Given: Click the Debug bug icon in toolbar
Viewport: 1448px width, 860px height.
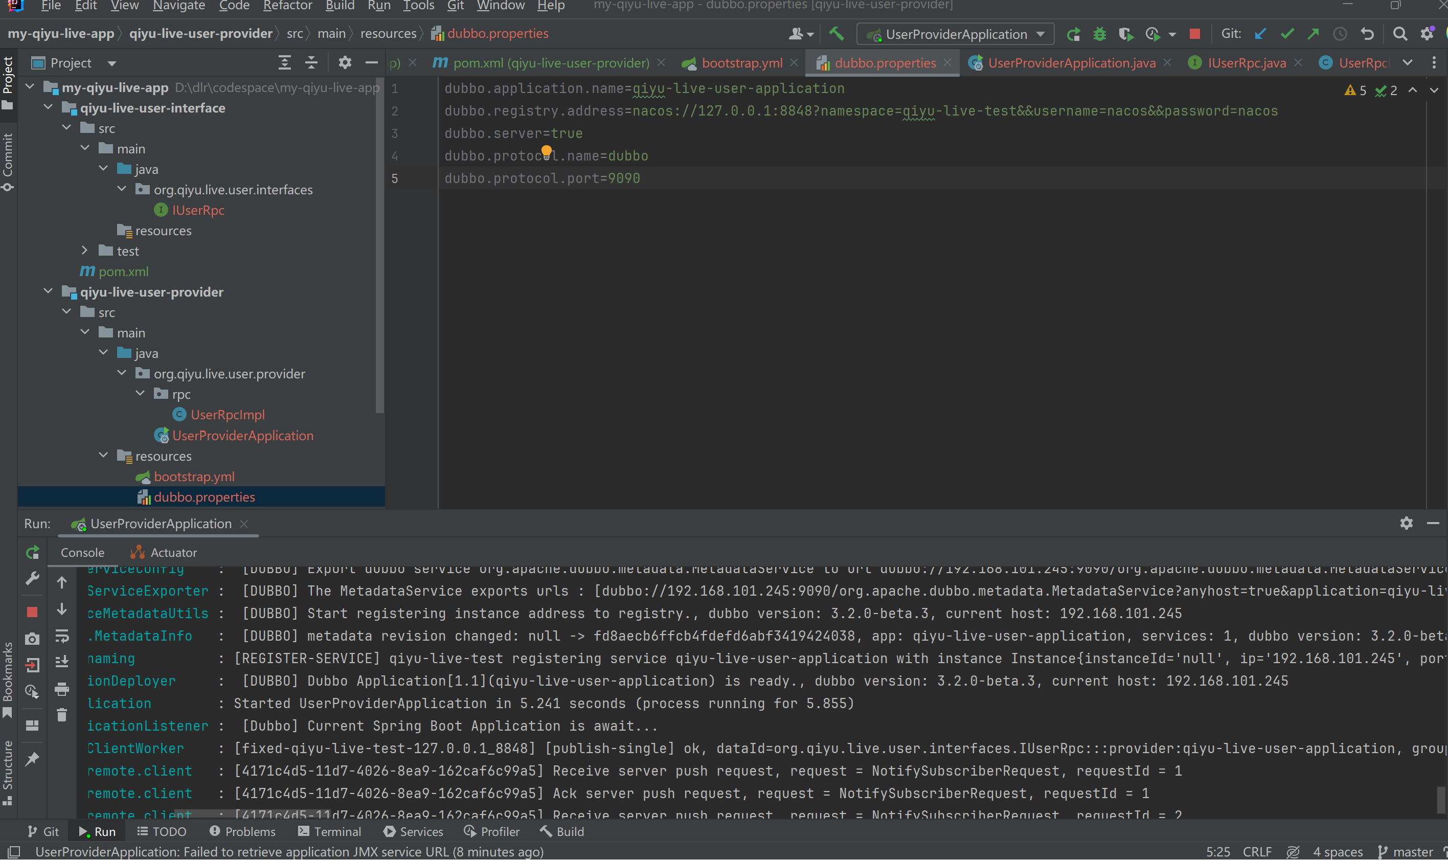Looking at the screenshot, I should [x=1099, y=34].
